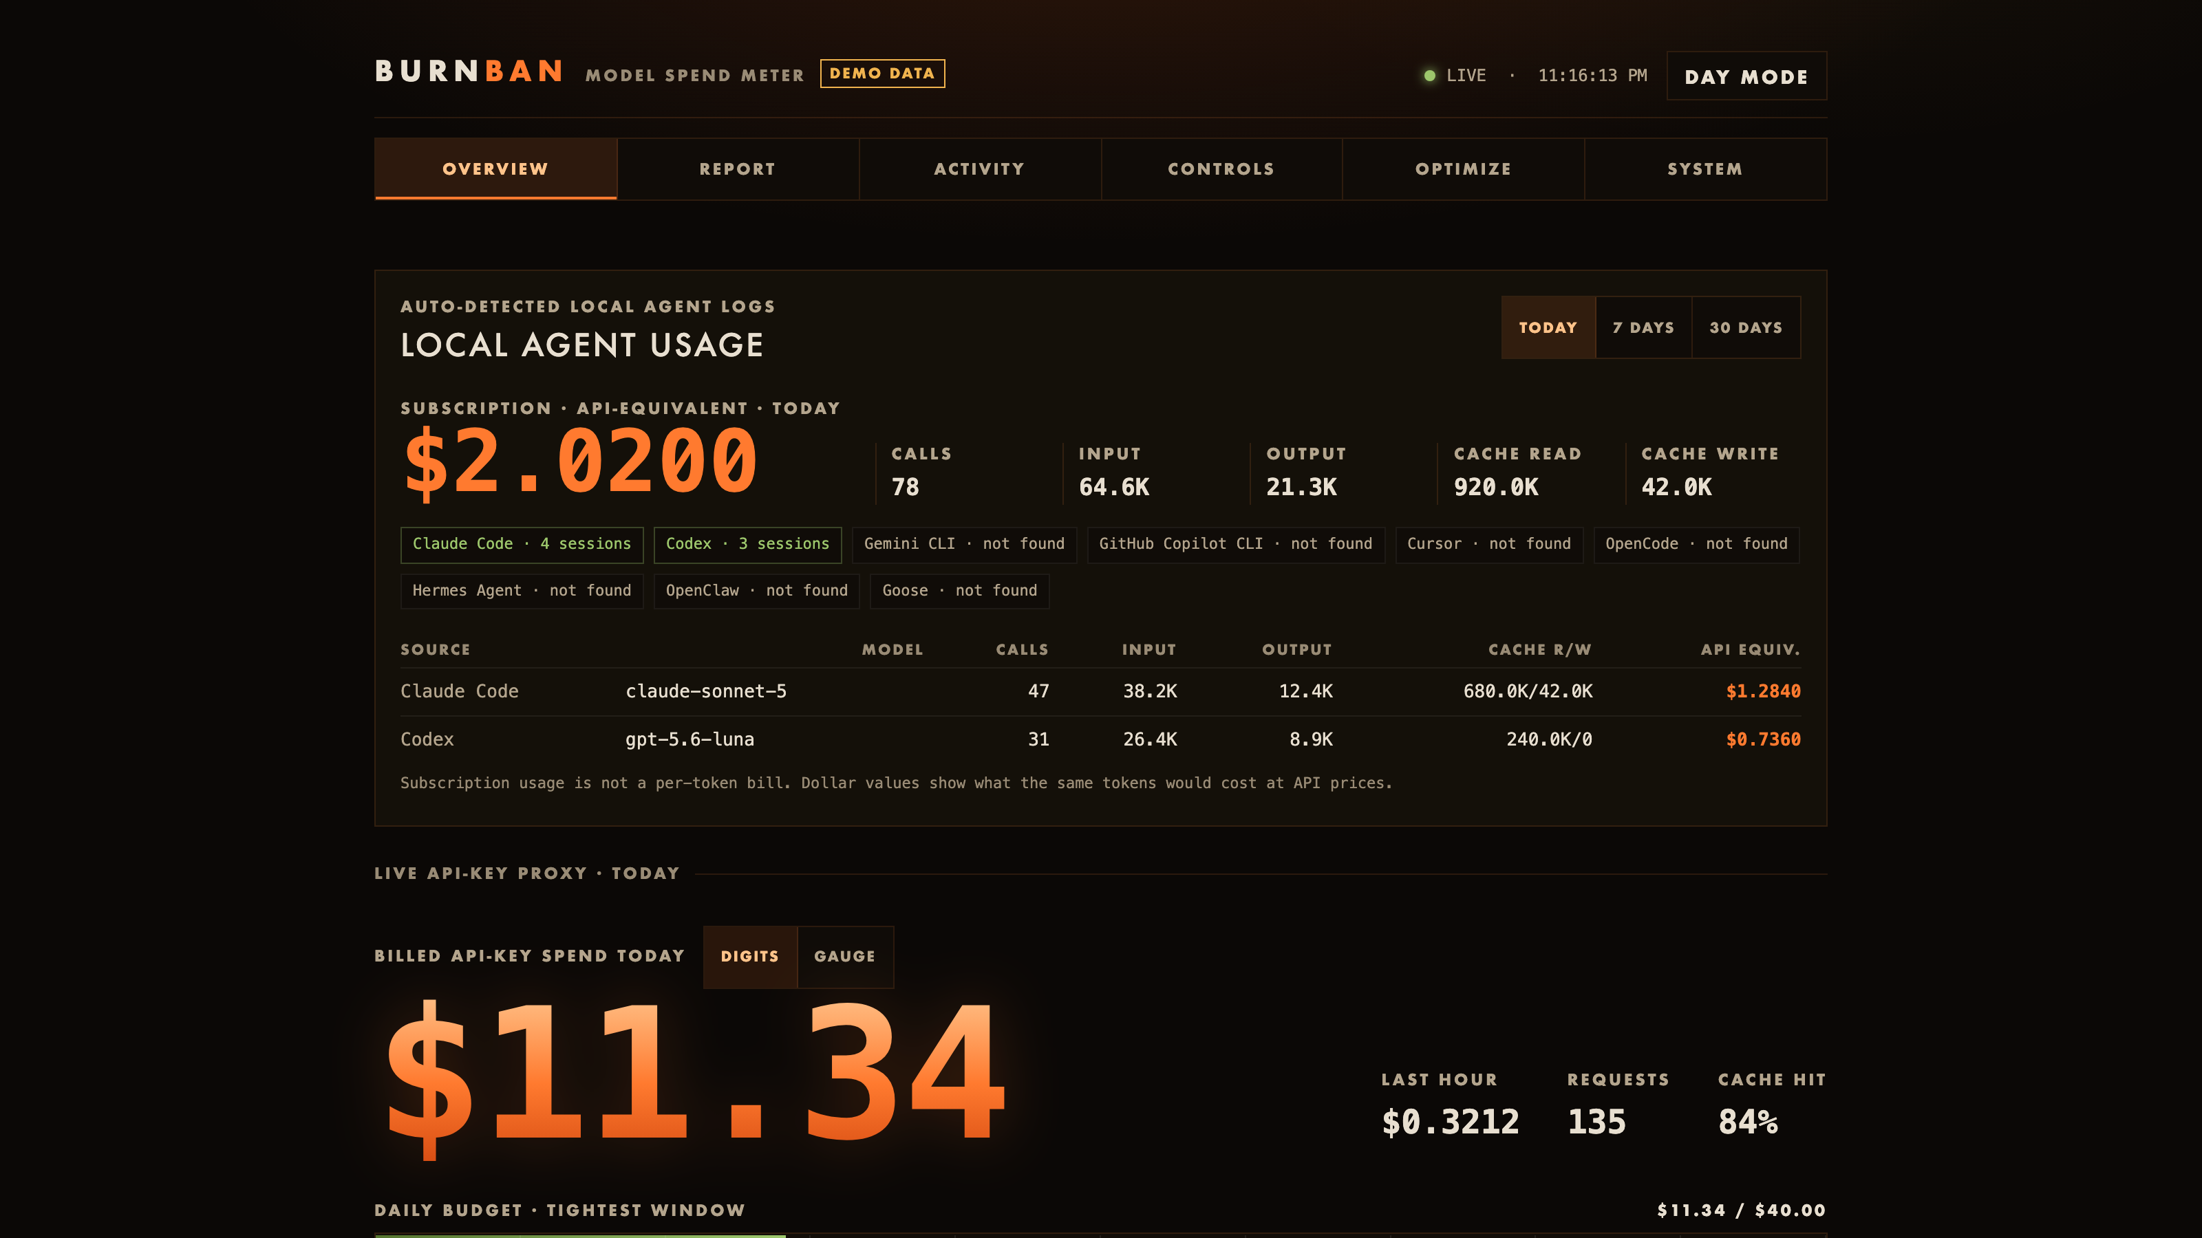Click the green Live status dot

pos(1429,75)
